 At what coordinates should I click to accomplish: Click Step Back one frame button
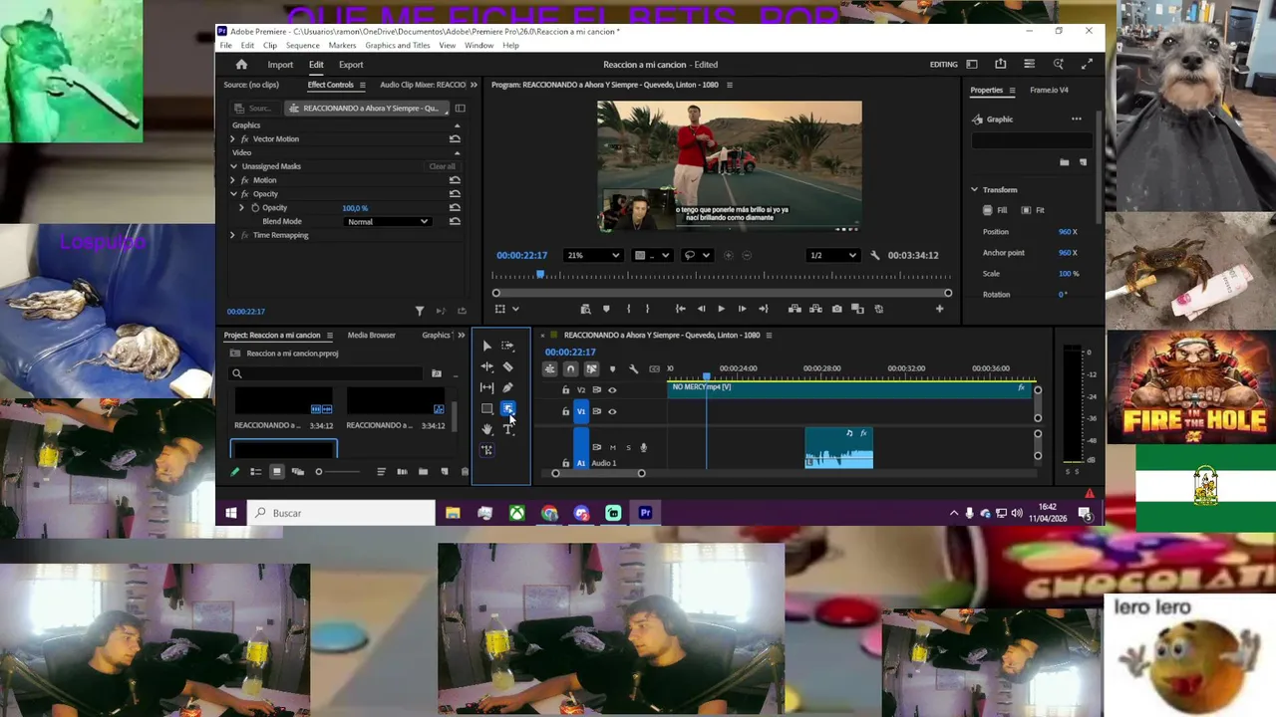click(701, 309)
